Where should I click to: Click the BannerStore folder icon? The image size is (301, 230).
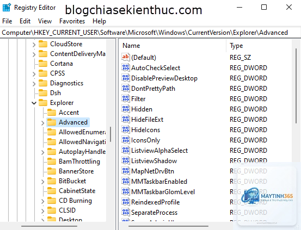[52, 171]
